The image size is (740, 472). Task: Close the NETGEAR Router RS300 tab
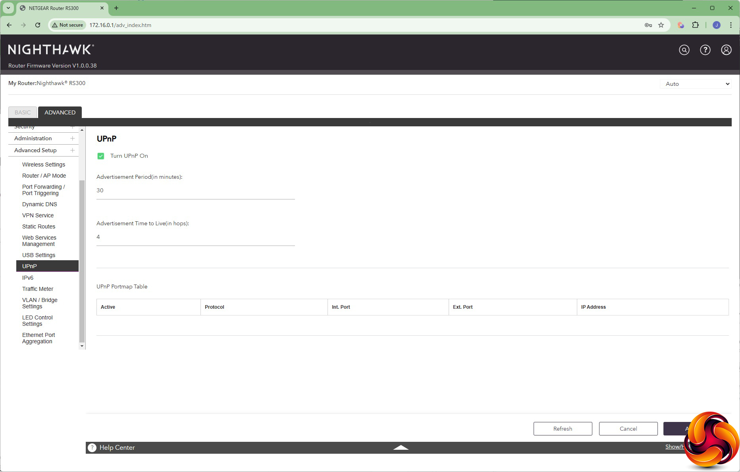[x=102, y=8]
